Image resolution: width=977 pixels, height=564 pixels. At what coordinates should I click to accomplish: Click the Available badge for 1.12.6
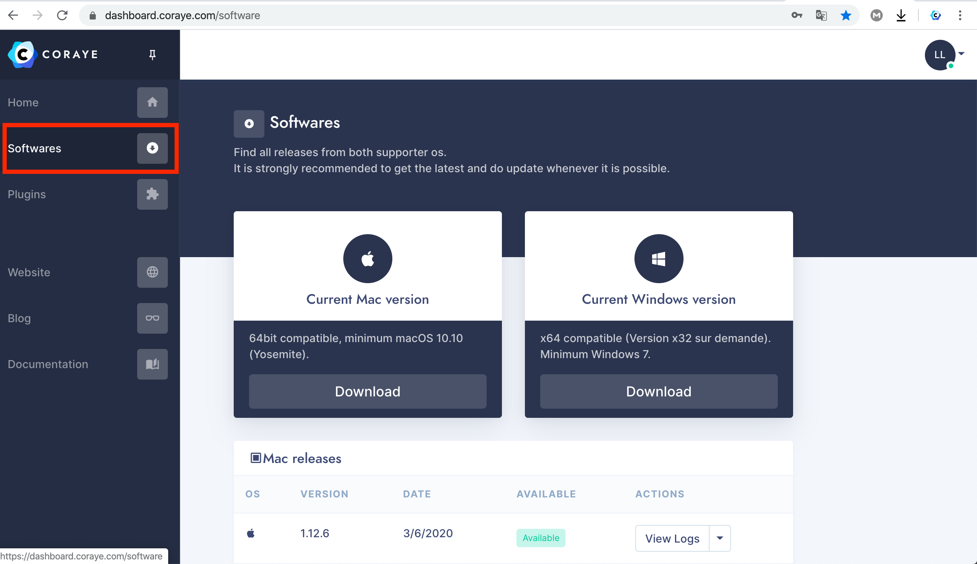coord(541,538)
